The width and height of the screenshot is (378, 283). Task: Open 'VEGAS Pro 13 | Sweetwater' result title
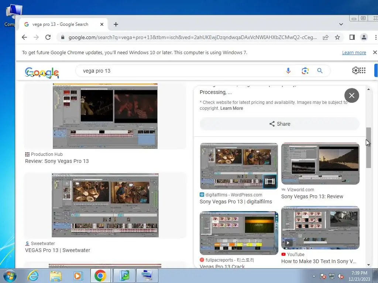(58, 250)
